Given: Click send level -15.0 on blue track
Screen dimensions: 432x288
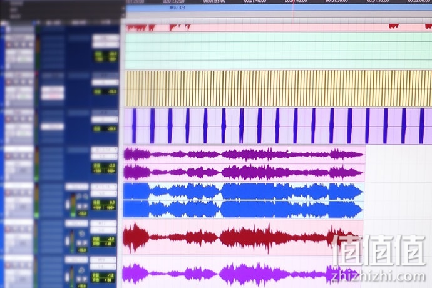Looking at the screenshot, I should [83, 213].
